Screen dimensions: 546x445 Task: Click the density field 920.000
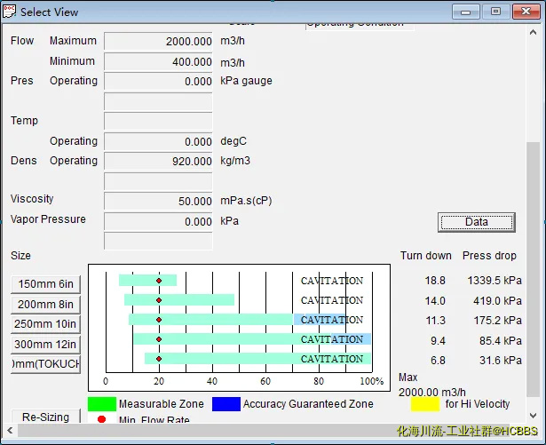158,161
